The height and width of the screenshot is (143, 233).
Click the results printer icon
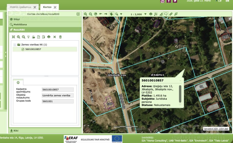pos(49,37)
